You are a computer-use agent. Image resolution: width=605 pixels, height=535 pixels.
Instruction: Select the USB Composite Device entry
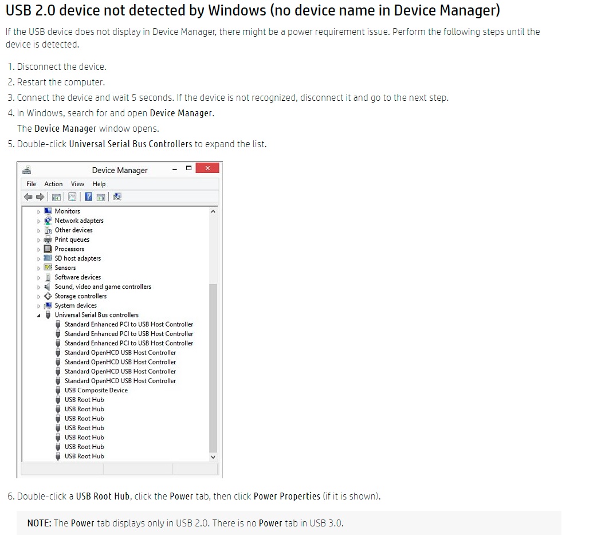96,390
